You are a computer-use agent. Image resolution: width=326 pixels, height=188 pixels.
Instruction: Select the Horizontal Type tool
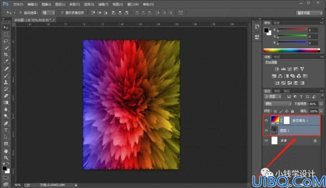tap(6, 130)
